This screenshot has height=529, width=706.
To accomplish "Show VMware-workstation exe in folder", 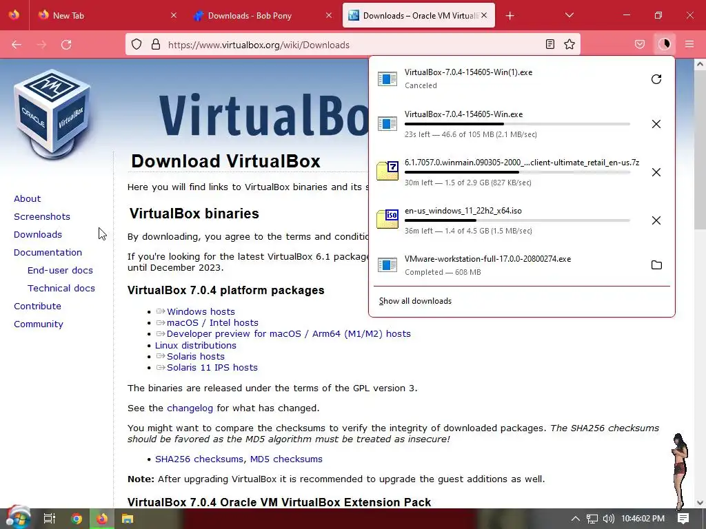I will (x=656, y=265).
